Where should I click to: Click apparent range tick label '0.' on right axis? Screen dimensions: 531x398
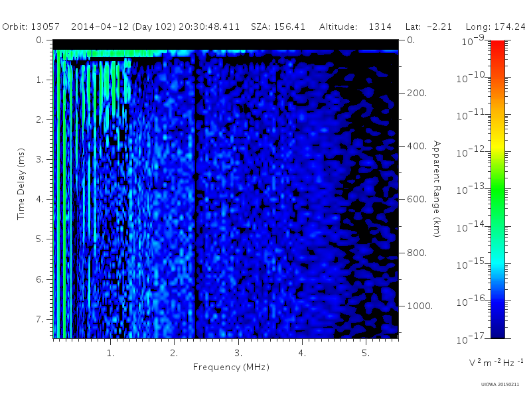(411, 40)
